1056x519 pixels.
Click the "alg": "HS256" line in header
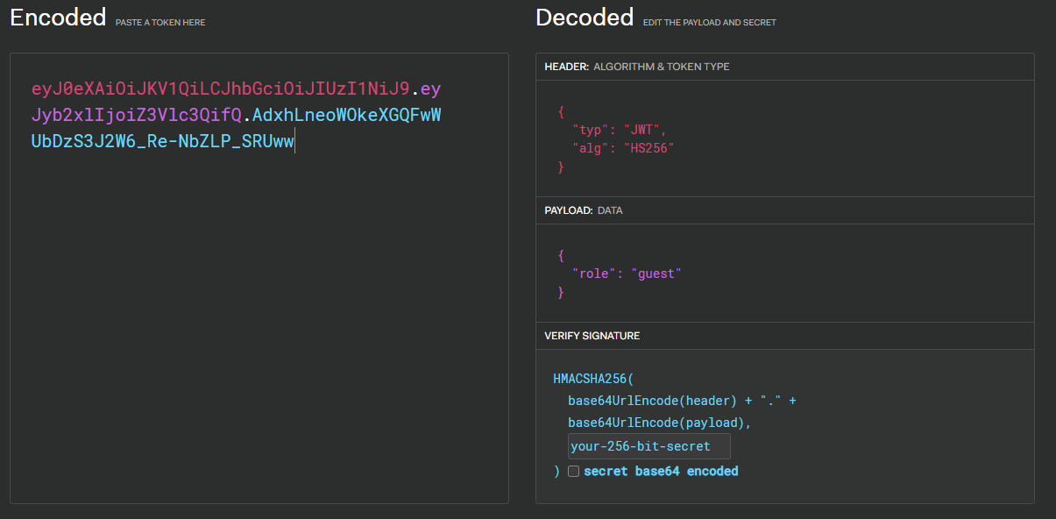623,148
